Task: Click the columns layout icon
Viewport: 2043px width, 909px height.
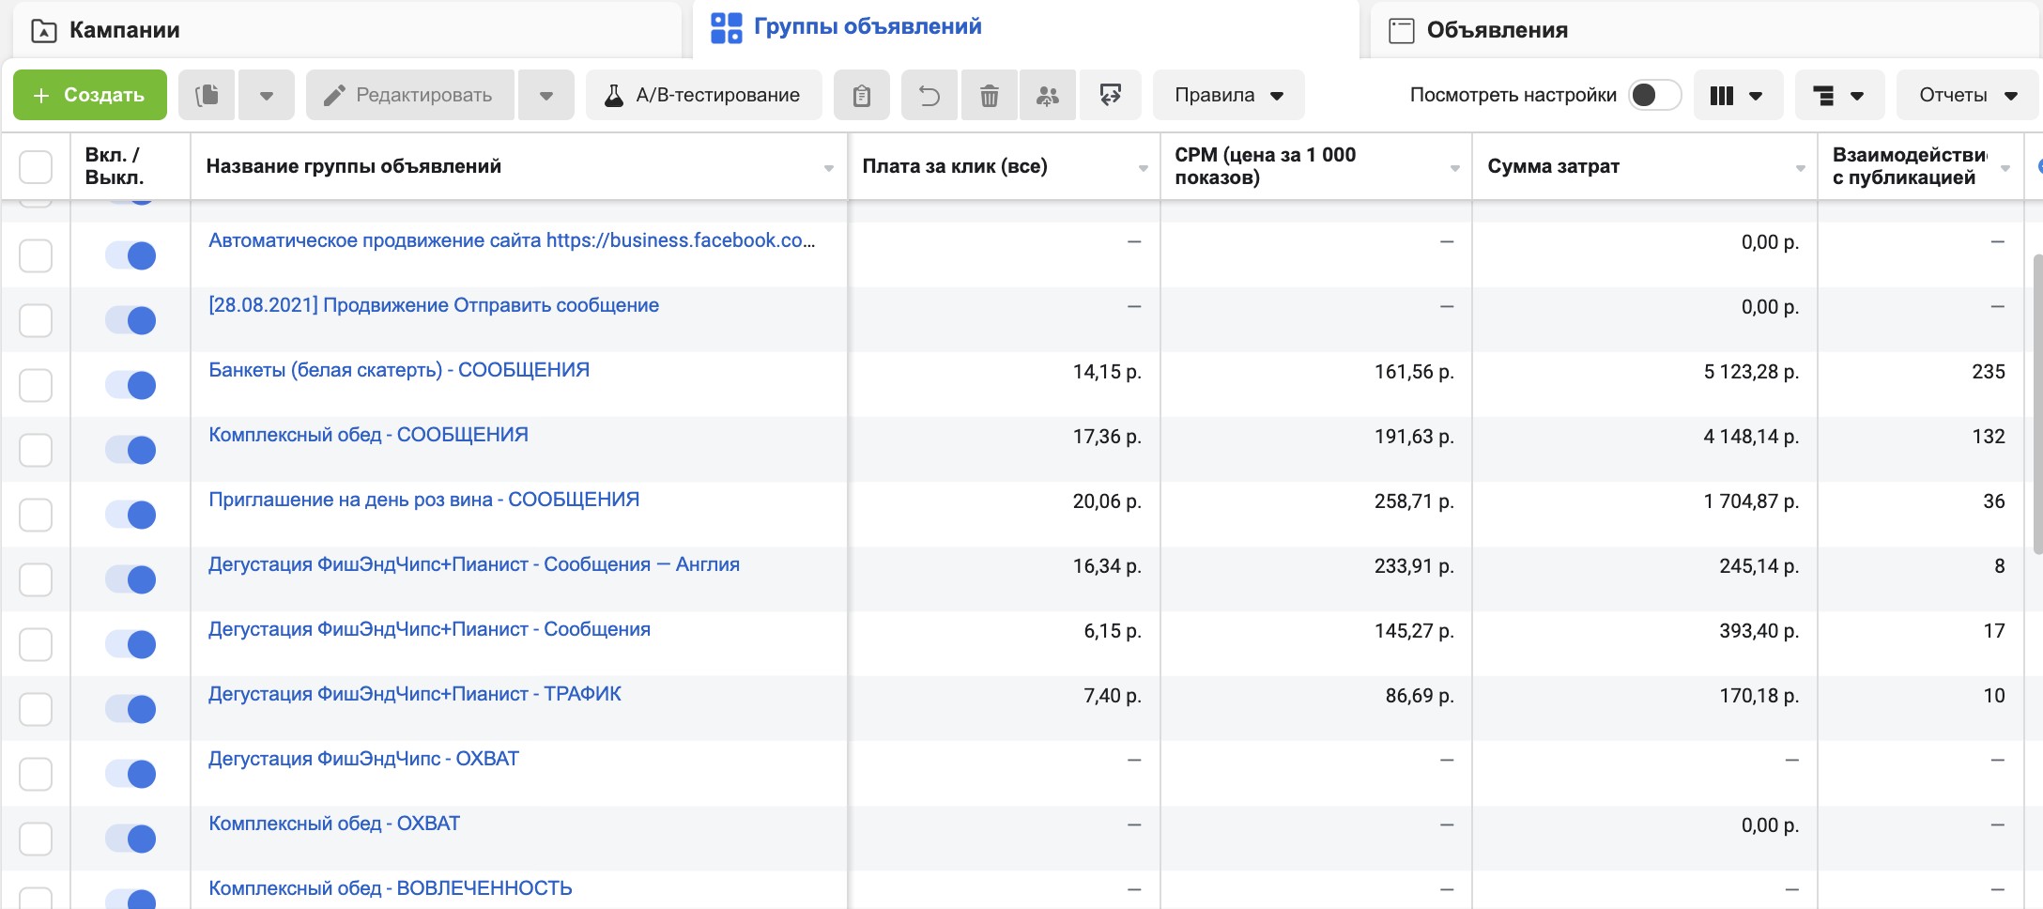Action: click(1722, 95)
